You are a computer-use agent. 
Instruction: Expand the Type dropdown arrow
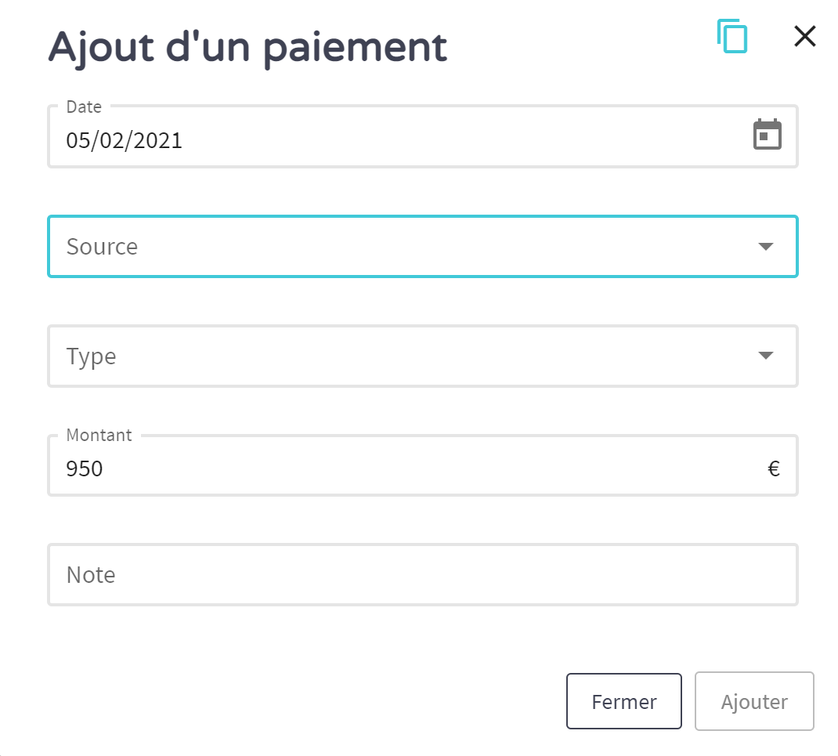tap(766, 356)
